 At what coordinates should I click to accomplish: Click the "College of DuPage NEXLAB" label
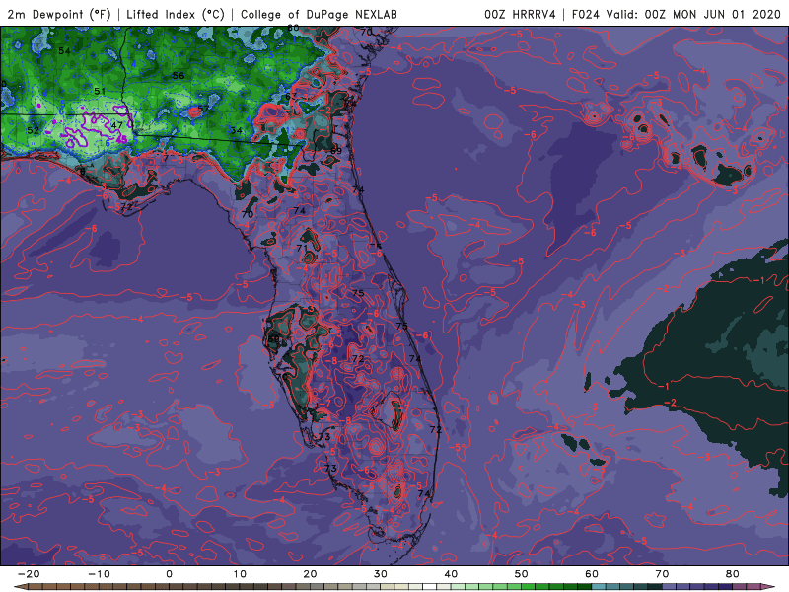[x=319, y=14]
